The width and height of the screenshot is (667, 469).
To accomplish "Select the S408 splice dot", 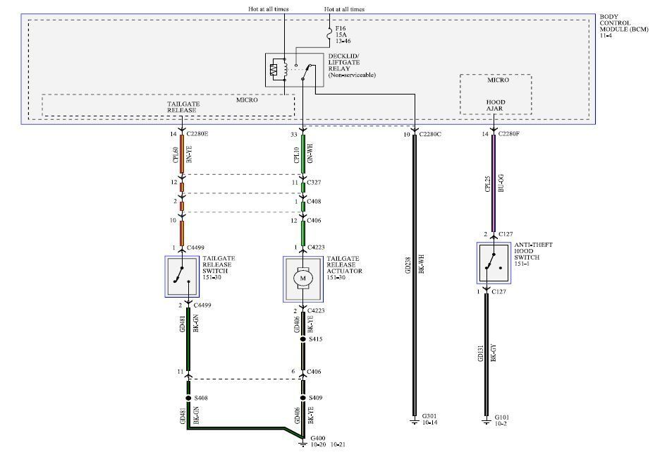I will tap(188, 397).
